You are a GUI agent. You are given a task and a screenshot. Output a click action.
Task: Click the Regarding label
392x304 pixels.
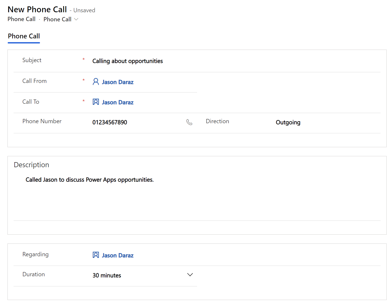click(x=35, y=254)
